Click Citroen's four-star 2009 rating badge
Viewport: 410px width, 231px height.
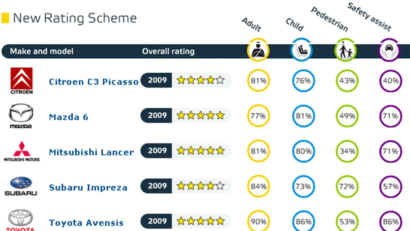(x=186, y=80)
